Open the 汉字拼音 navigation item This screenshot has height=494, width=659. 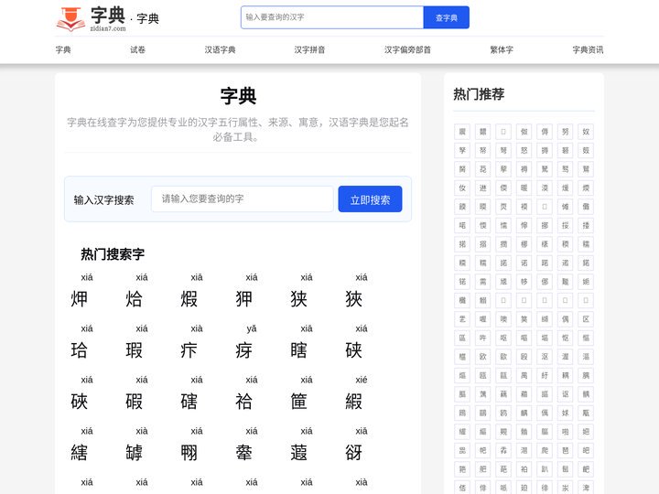(309, 49)
